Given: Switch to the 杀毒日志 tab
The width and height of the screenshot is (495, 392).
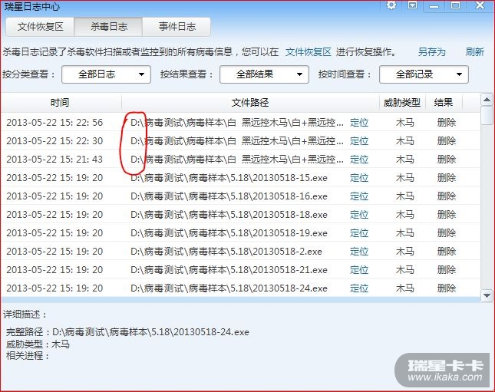Looking at the screenshot, I should pyautogui.click(x=109, y=27).
